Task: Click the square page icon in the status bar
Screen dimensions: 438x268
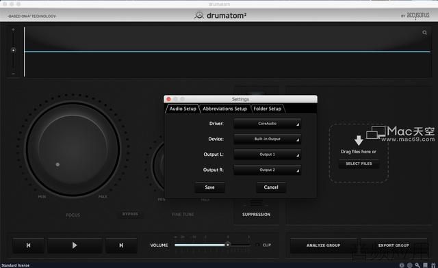Action: click(x=425, y=265)
